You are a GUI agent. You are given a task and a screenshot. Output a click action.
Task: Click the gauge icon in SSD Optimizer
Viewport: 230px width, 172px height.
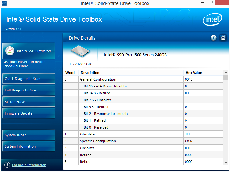click(x=10, y=51)
